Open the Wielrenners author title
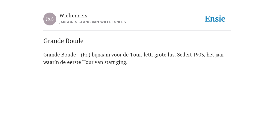 tap(73, 16)
